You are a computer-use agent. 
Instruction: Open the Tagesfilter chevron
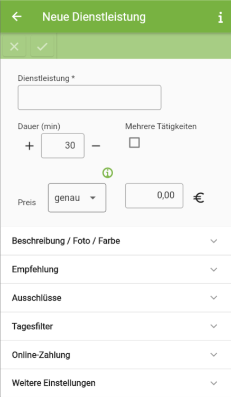click(x=214, y=326)
